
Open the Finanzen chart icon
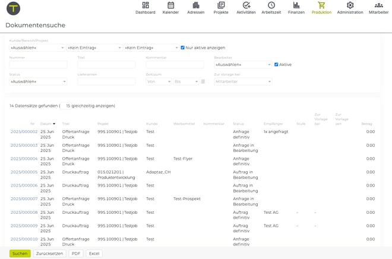(x=296, y=5)
